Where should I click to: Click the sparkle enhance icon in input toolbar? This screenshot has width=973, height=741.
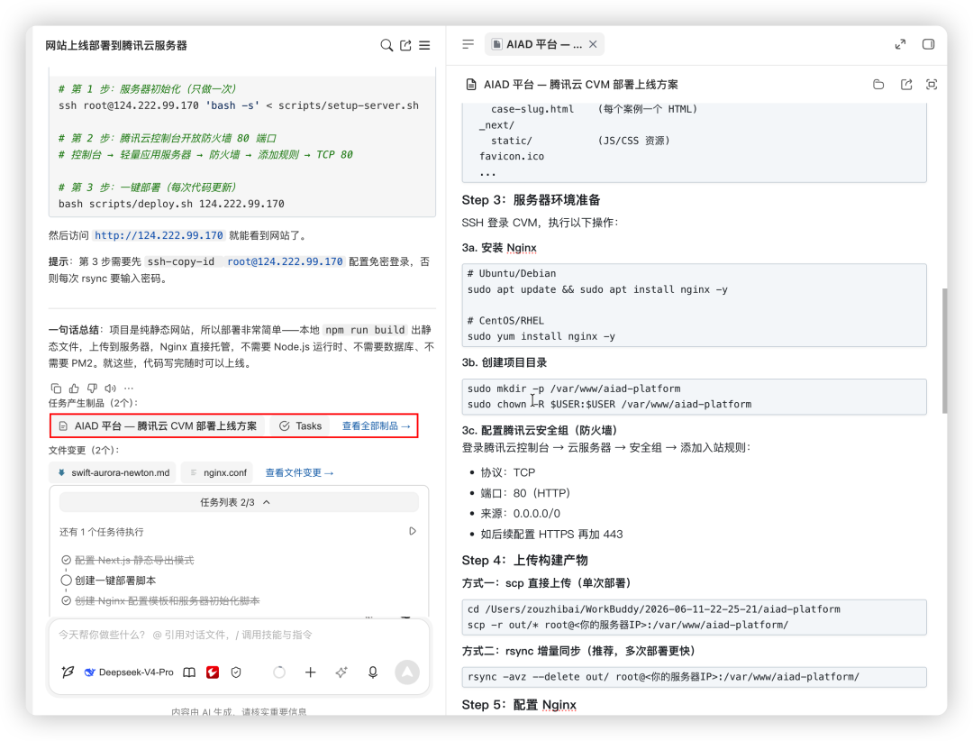[341, 672]
